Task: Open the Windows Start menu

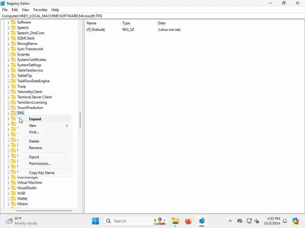Action: 95,221
